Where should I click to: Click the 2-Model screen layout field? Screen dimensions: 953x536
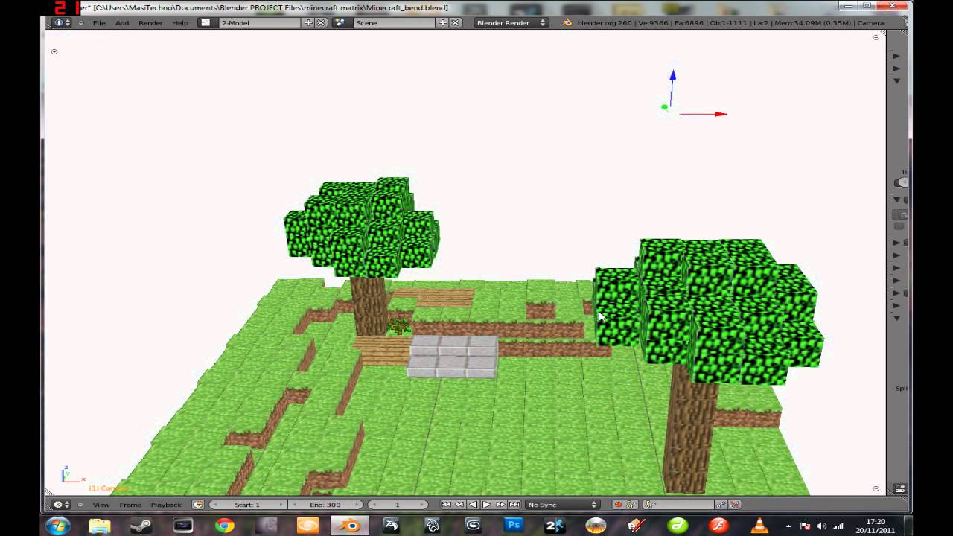pos(261,23)
